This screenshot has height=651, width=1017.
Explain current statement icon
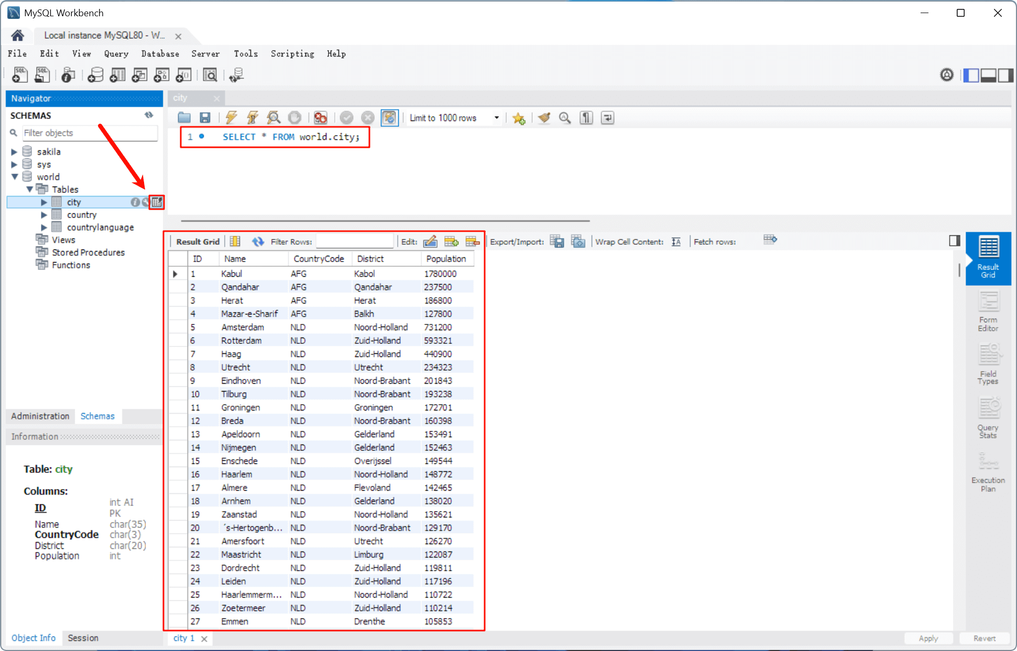click(x=274, y=118)
